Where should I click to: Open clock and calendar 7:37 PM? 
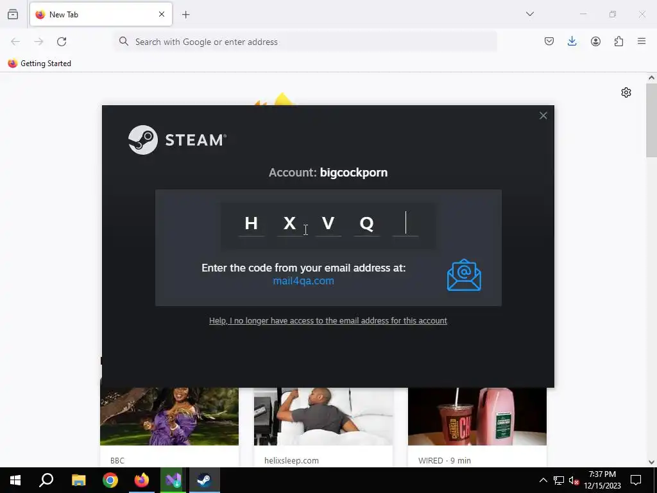pos(602,480)
